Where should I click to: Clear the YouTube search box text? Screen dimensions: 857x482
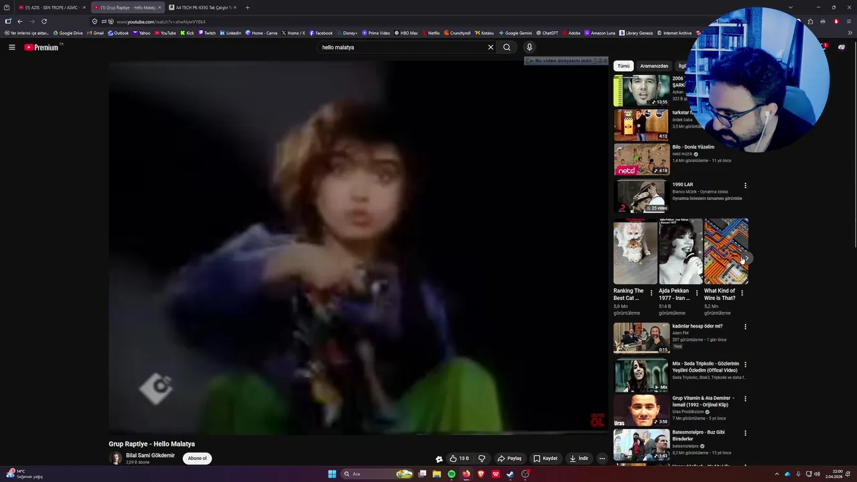pyautogui.click(x=490, y=48)
